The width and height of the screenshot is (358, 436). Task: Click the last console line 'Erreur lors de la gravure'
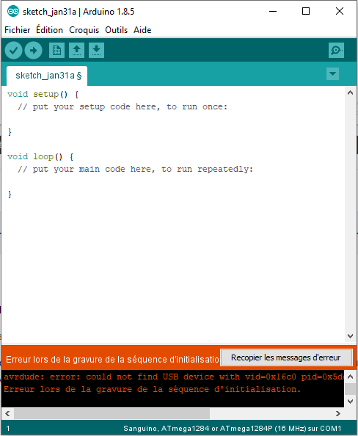pos(153,389)
